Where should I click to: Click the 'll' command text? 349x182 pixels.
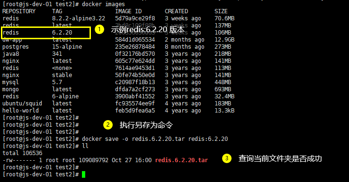85,146
